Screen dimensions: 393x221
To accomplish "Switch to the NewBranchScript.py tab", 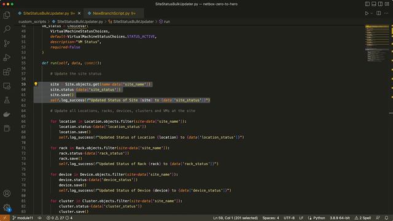I will point(114,14).
